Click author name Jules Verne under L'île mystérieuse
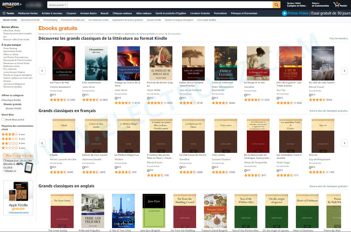The height and width of the screenshot is (232, 351). point(89,87)
